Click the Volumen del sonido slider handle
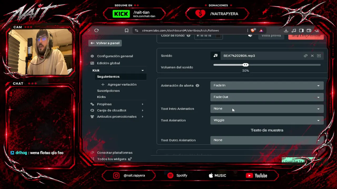 pyautogui.click(x=245, y=65)
